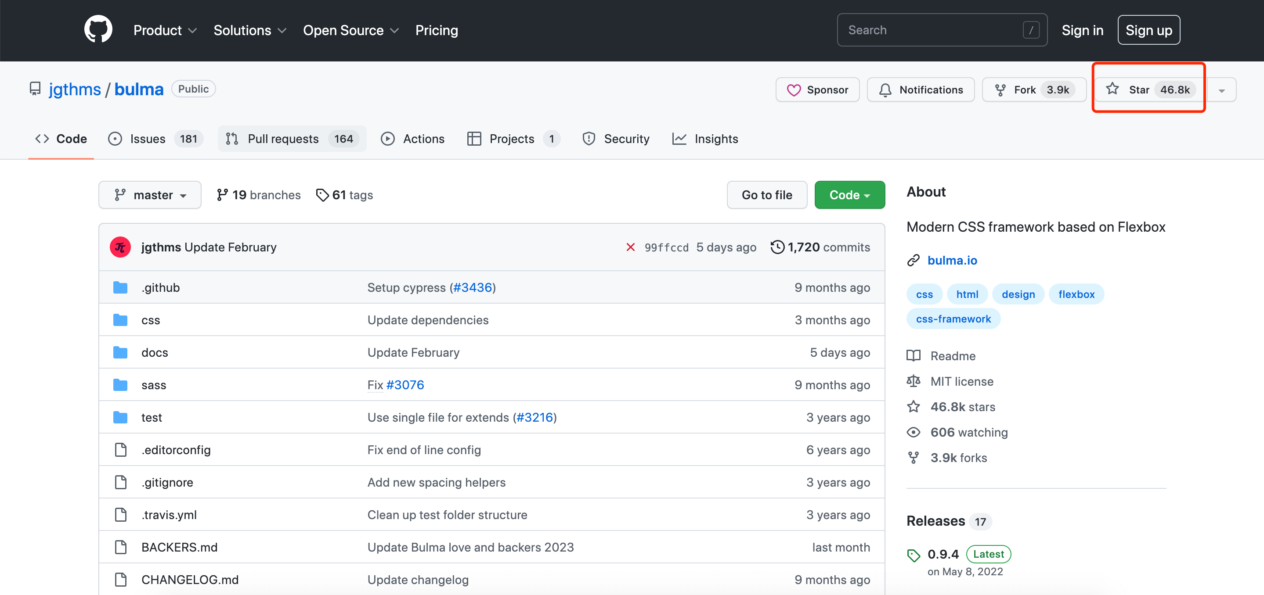Image resolution: width=1264 pixels, height=595 pixels.
Task: Click the Readme book icon
Action: 913,355
